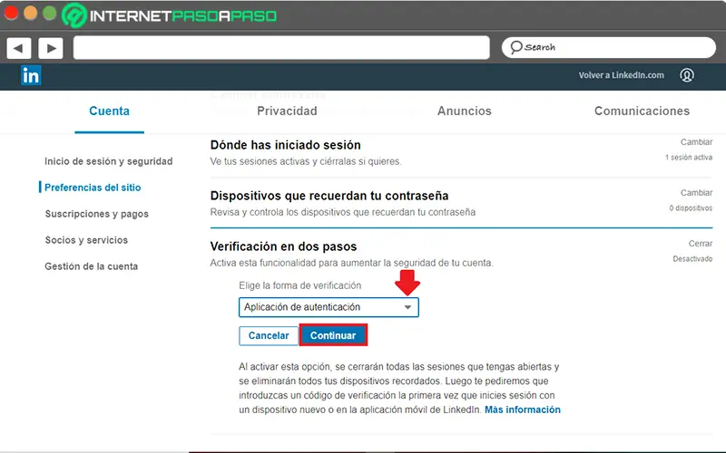Click the Desactivado status text
Image resolution: width=726 pixels, height=453 pixels.
(692, 259)
